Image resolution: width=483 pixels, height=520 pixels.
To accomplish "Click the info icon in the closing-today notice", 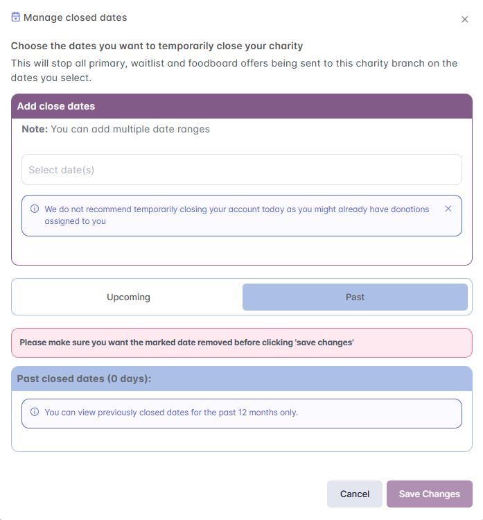I will pos(35,209).
